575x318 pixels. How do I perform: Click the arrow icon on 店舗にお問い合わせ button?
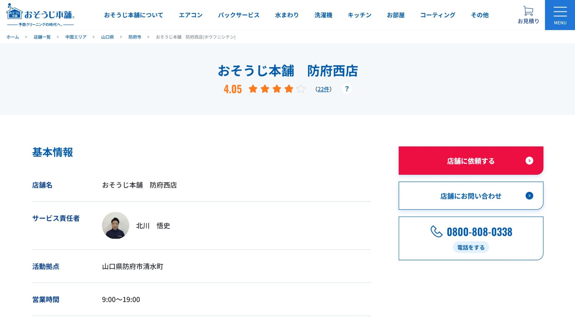(x=529, y=196)
